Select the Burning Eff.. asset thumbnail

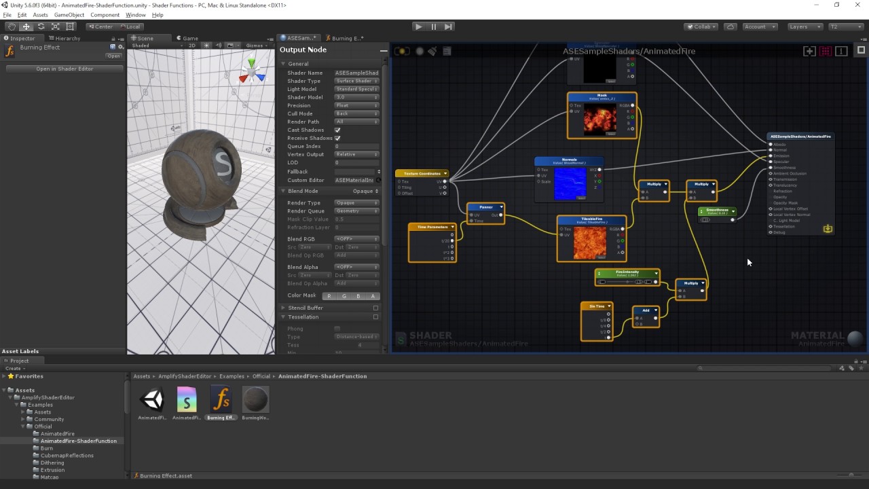(x=221, y=399)
